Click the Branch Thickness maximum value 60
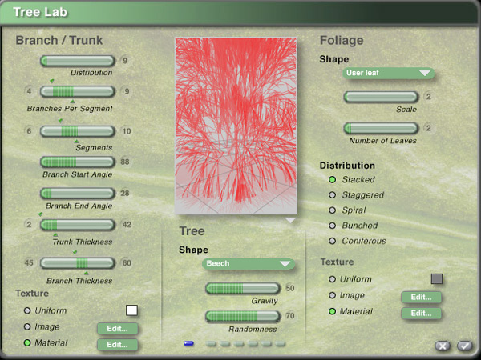 coord(127,262)
